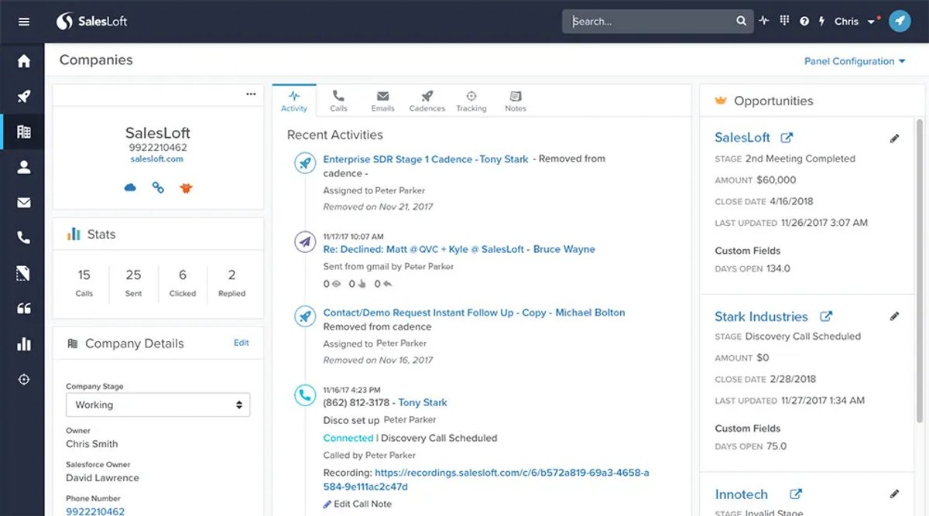This screenshot has width=929, height=516.
Task: Open the help question mark icon
Action: 804,22
